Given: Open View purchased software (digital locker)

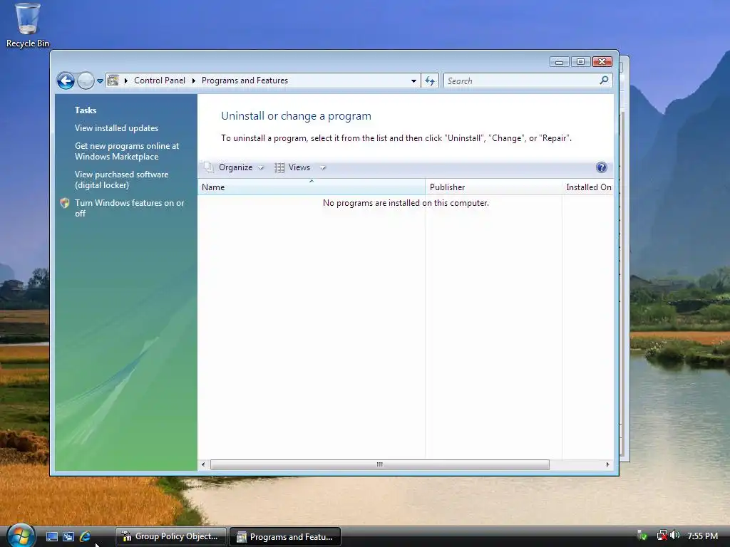Looking at the screenshot, I should tap(121, 179).
